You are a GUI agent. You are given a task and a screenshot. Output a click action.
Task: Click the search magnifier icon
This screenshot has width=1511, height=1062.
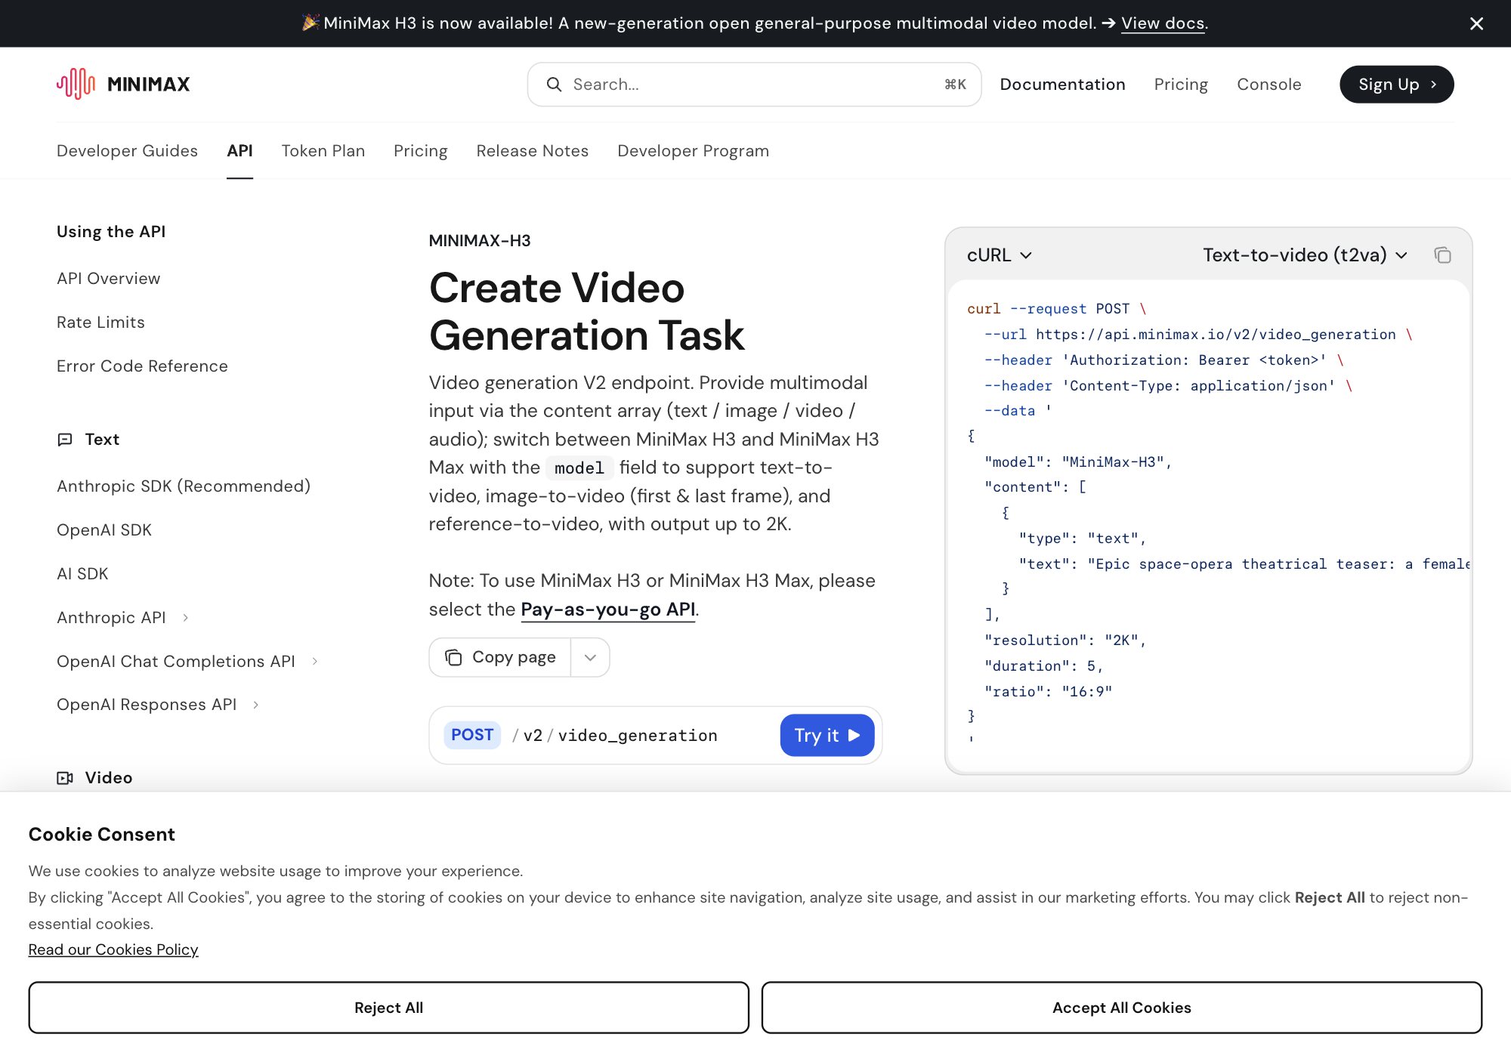554,85
